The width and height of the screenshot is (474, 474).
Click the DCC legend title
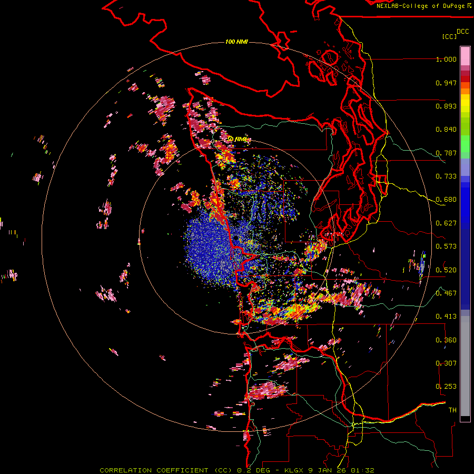click(x=462, y=32)
